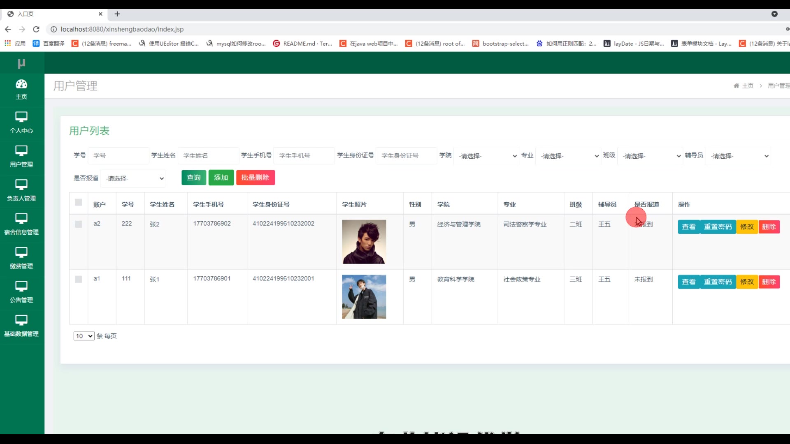Open 公告管理 monitor icon in sidebar

[21, 286]
